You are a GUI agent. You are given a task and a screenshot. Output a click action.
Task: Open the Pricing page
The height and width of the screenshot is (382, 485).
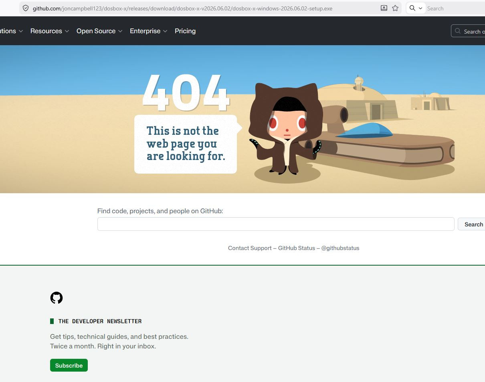point(185,31)
